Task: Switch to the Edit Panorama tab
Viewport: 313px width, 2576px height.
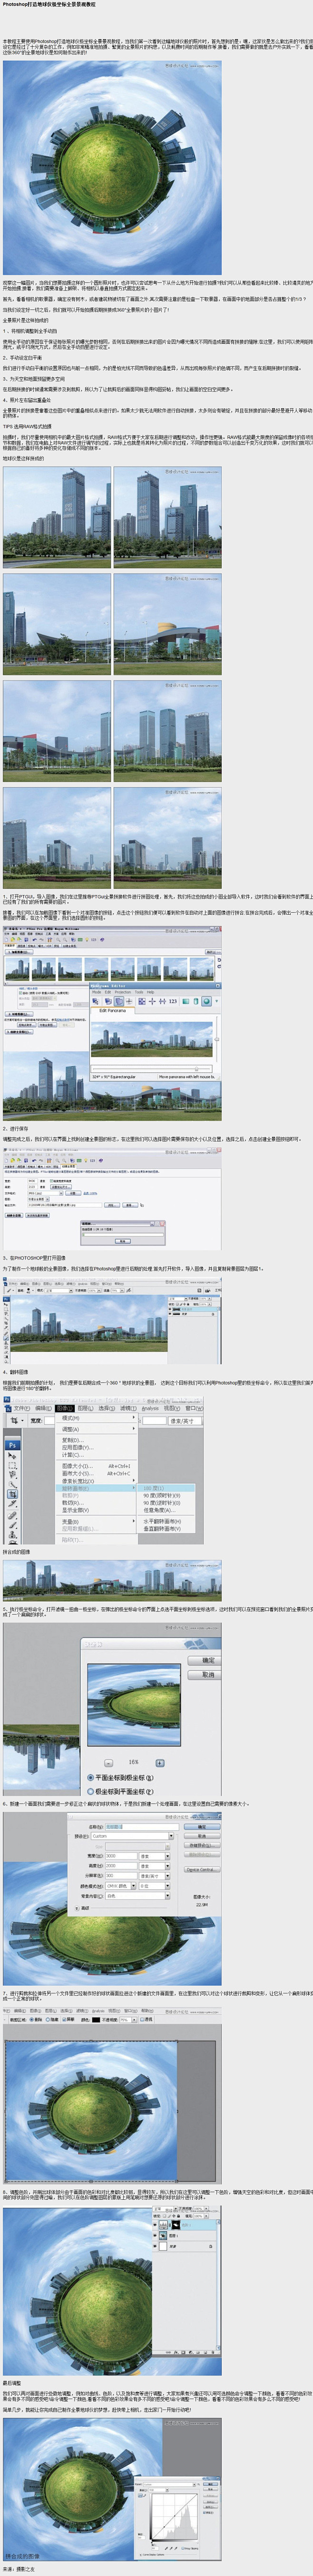Action: click(113, 1011)
